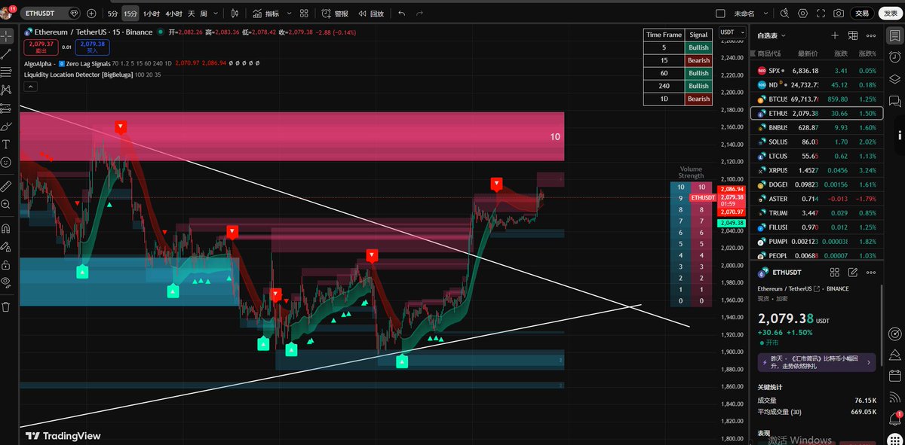Open chart settings hexagon gear icon
The height and width of the screenshot is (445, 905).
click(x=803, y=14)
